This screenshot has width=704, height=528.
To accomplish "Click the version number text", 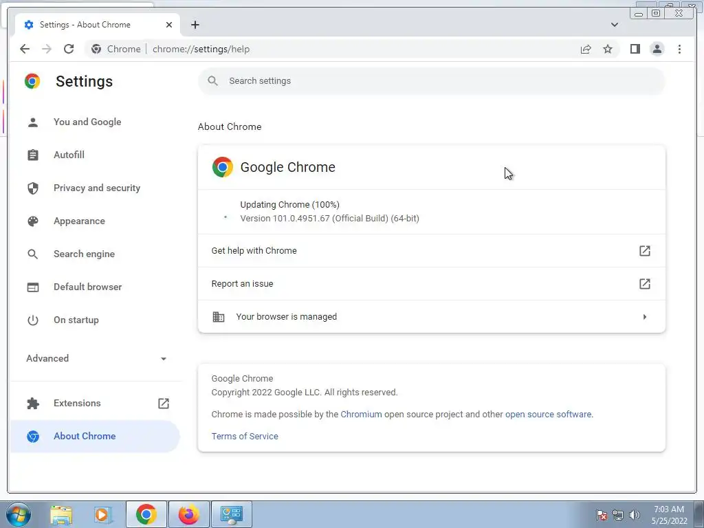I will coord(329,219).
